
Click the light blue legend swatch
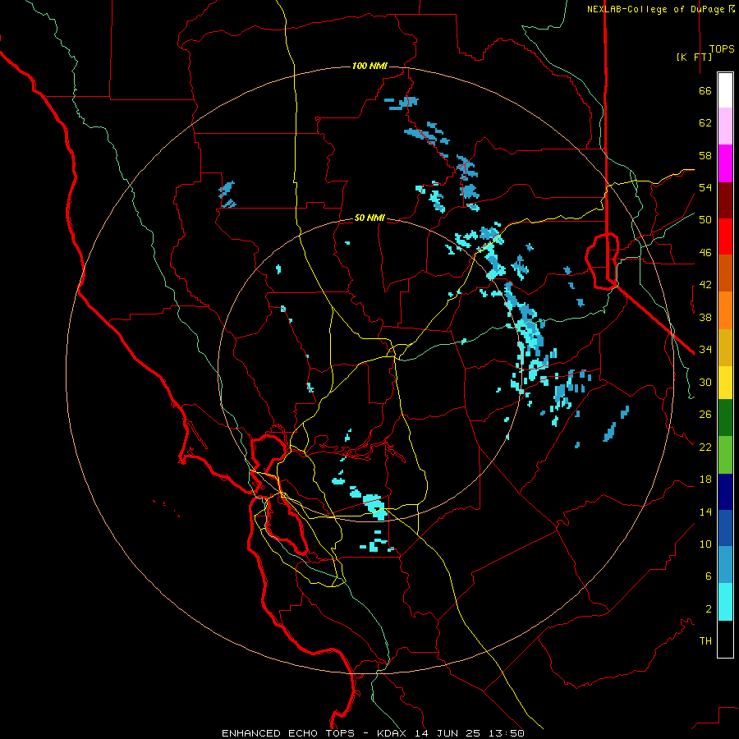coord(725,565)
